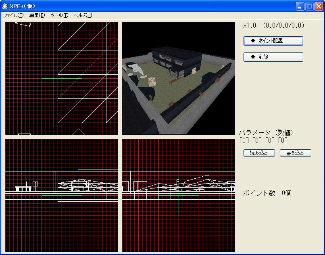Click the [0] [0] [0] [0] parameter values
The width and height of the screenshot is (325, 255).
tap(263, 140)
